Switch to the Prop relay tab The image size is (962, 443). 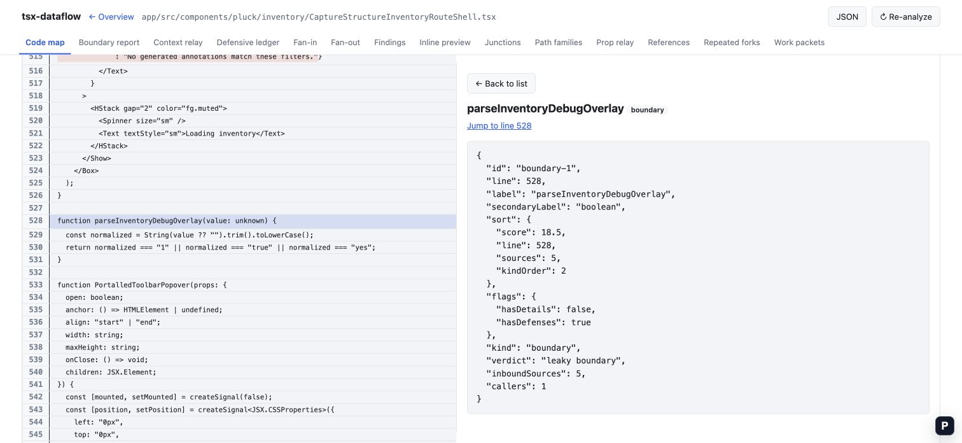tap(615, 42)
